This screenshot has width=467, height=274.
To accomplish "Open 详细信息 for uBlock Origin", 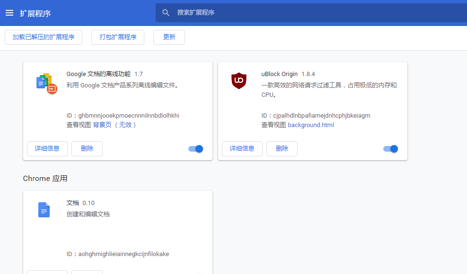I will pos(242,148).
